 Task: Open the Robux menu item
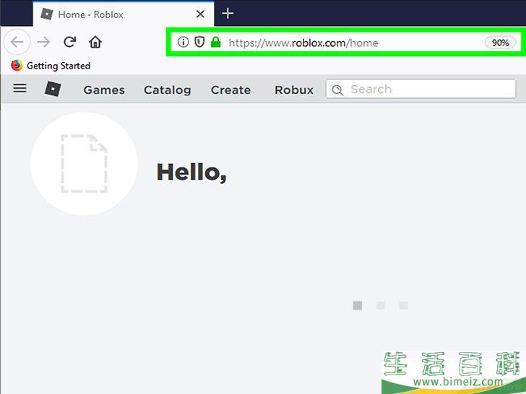tap(294, 89)
